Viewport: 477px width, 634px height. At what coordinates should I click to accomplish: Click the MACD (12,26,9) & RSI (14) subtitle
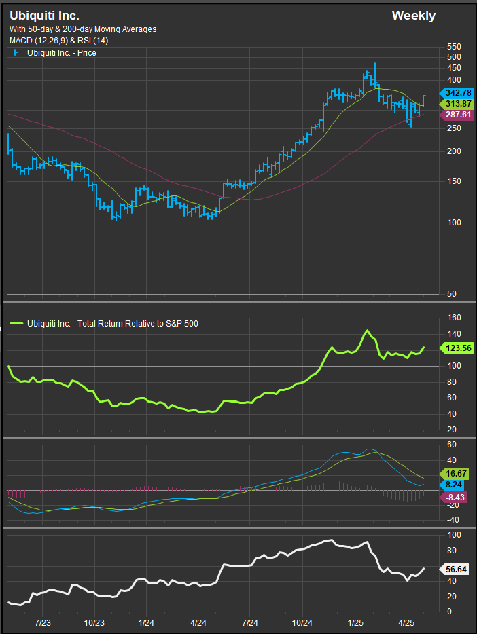coord(58,41)
